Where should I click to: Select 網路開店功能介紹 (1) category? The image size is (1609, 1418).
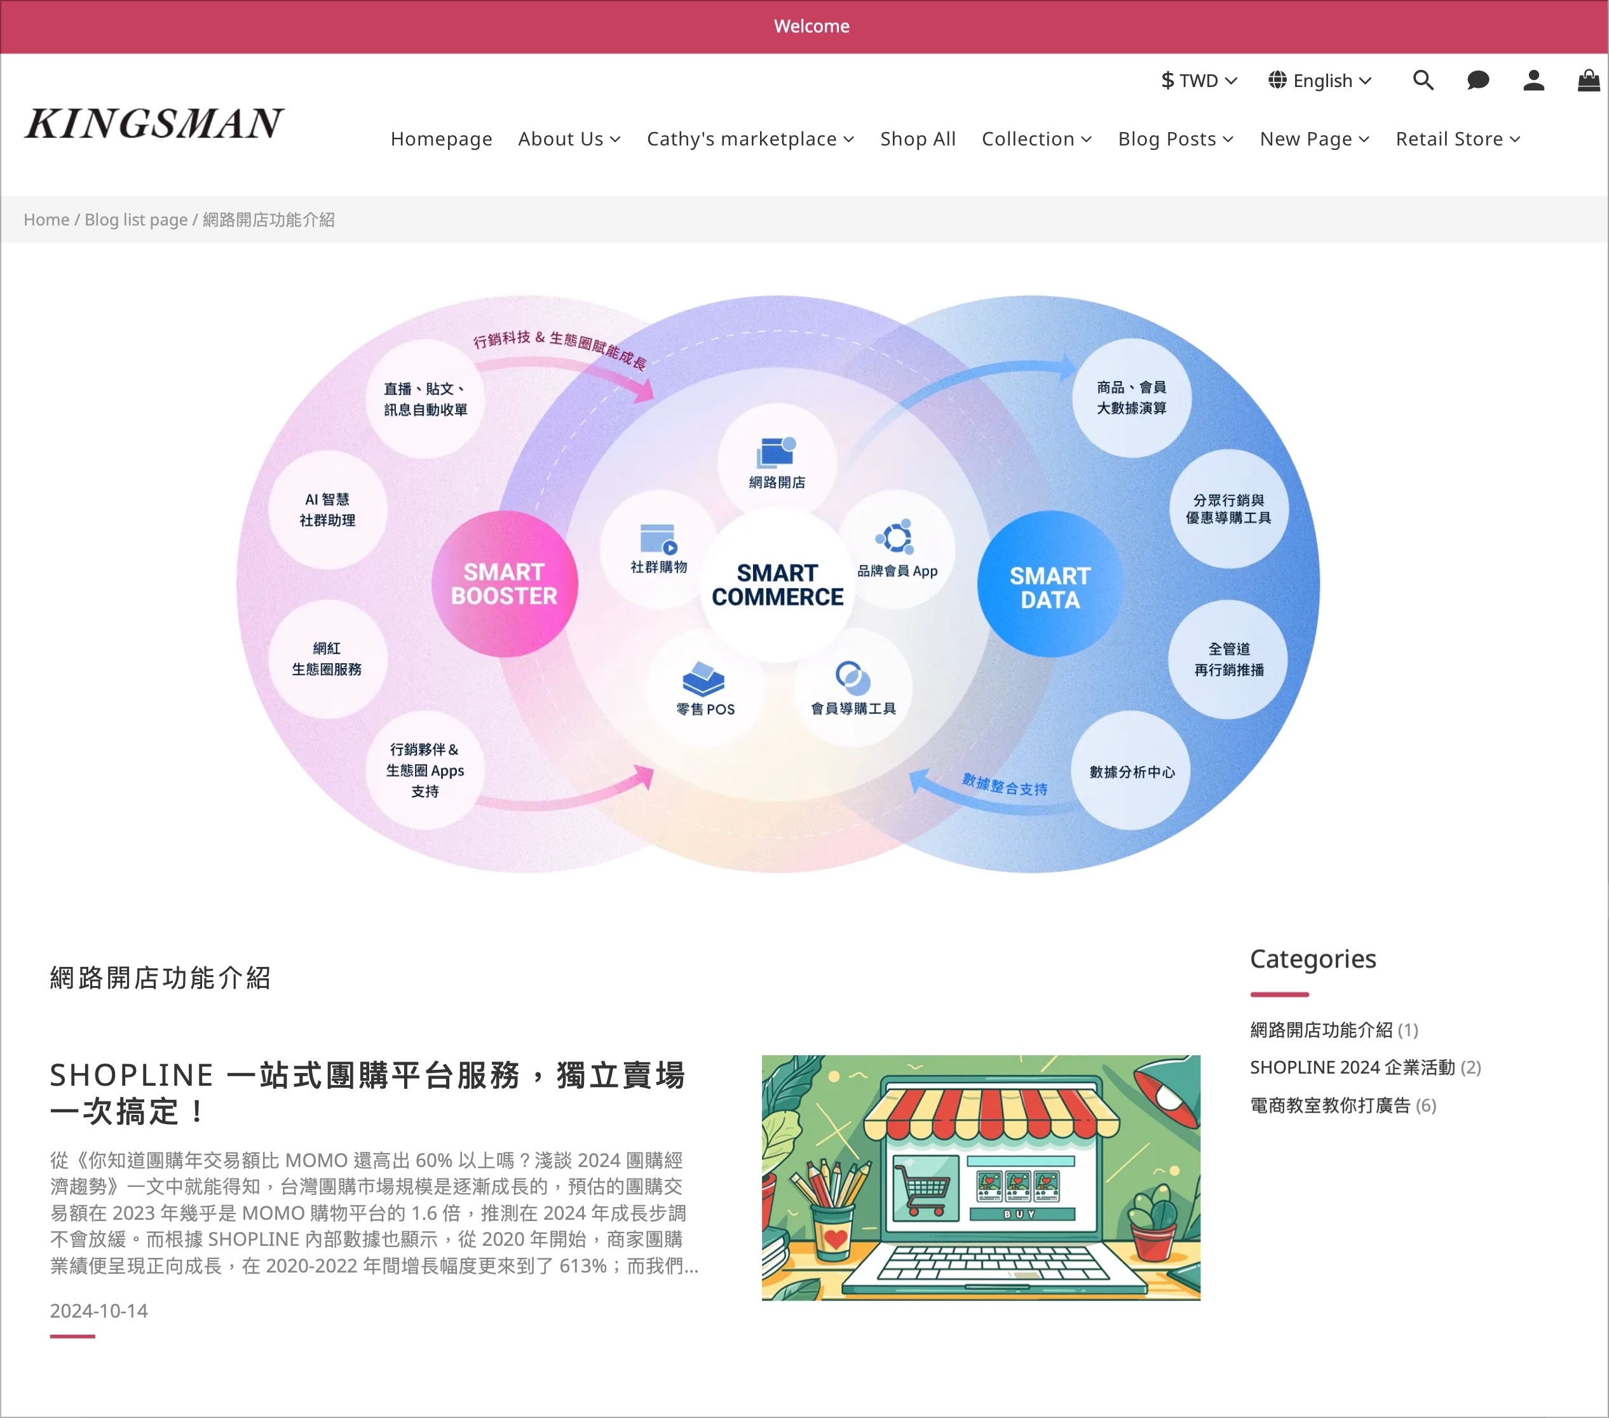click(1333, 1030)
